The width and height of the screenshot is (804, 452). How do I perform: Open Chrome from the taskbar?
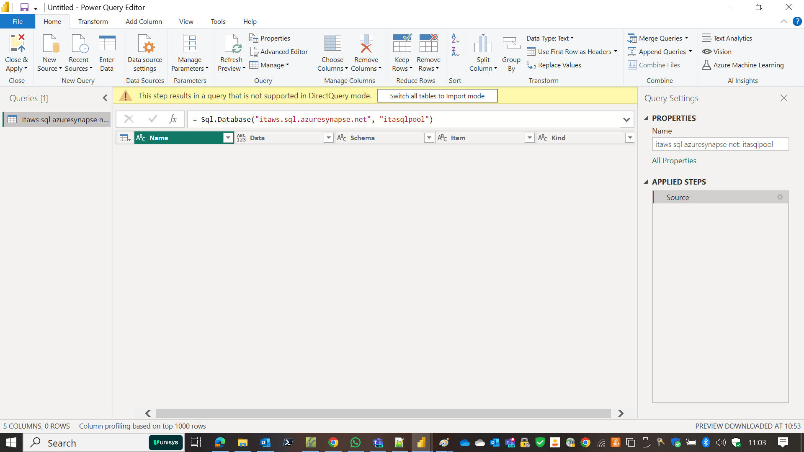point(333,442)
